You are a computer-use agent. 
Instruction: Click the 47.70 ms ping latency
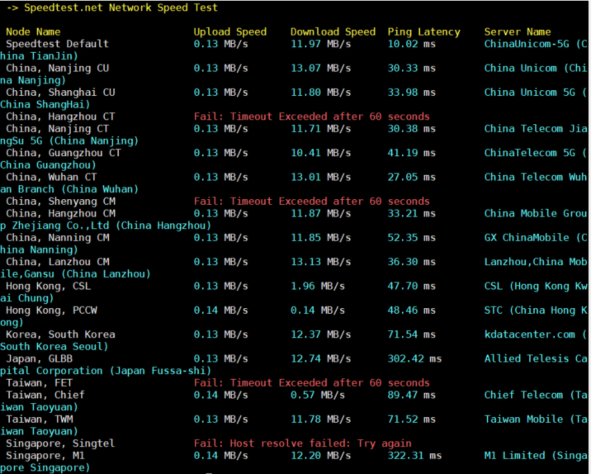coord(412,286)
